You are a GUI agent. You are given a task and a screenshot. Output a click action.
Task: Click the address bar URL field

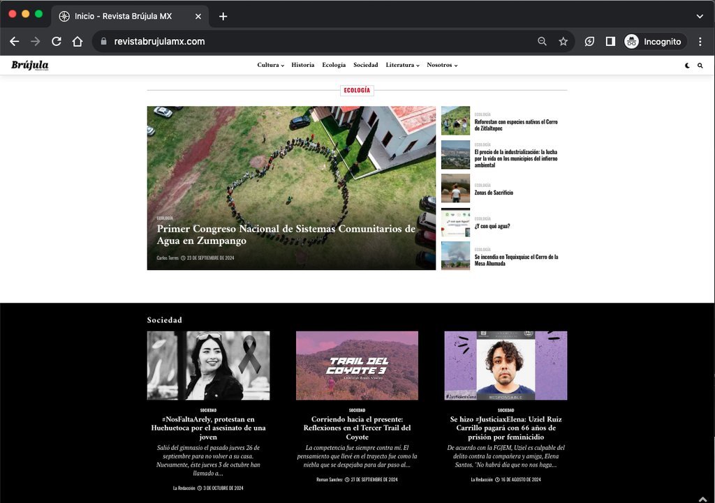(319, 41)
